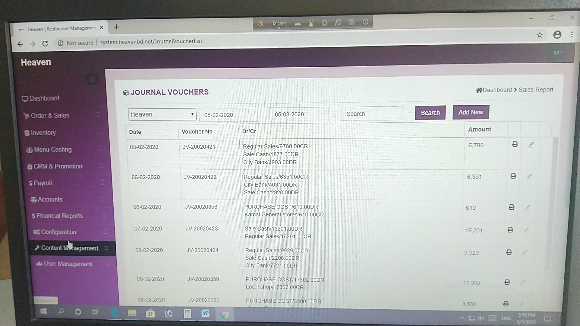Click the Add New button
Image resolution: width=580 pixels, height=326 pixels.
tap(470, 112)
